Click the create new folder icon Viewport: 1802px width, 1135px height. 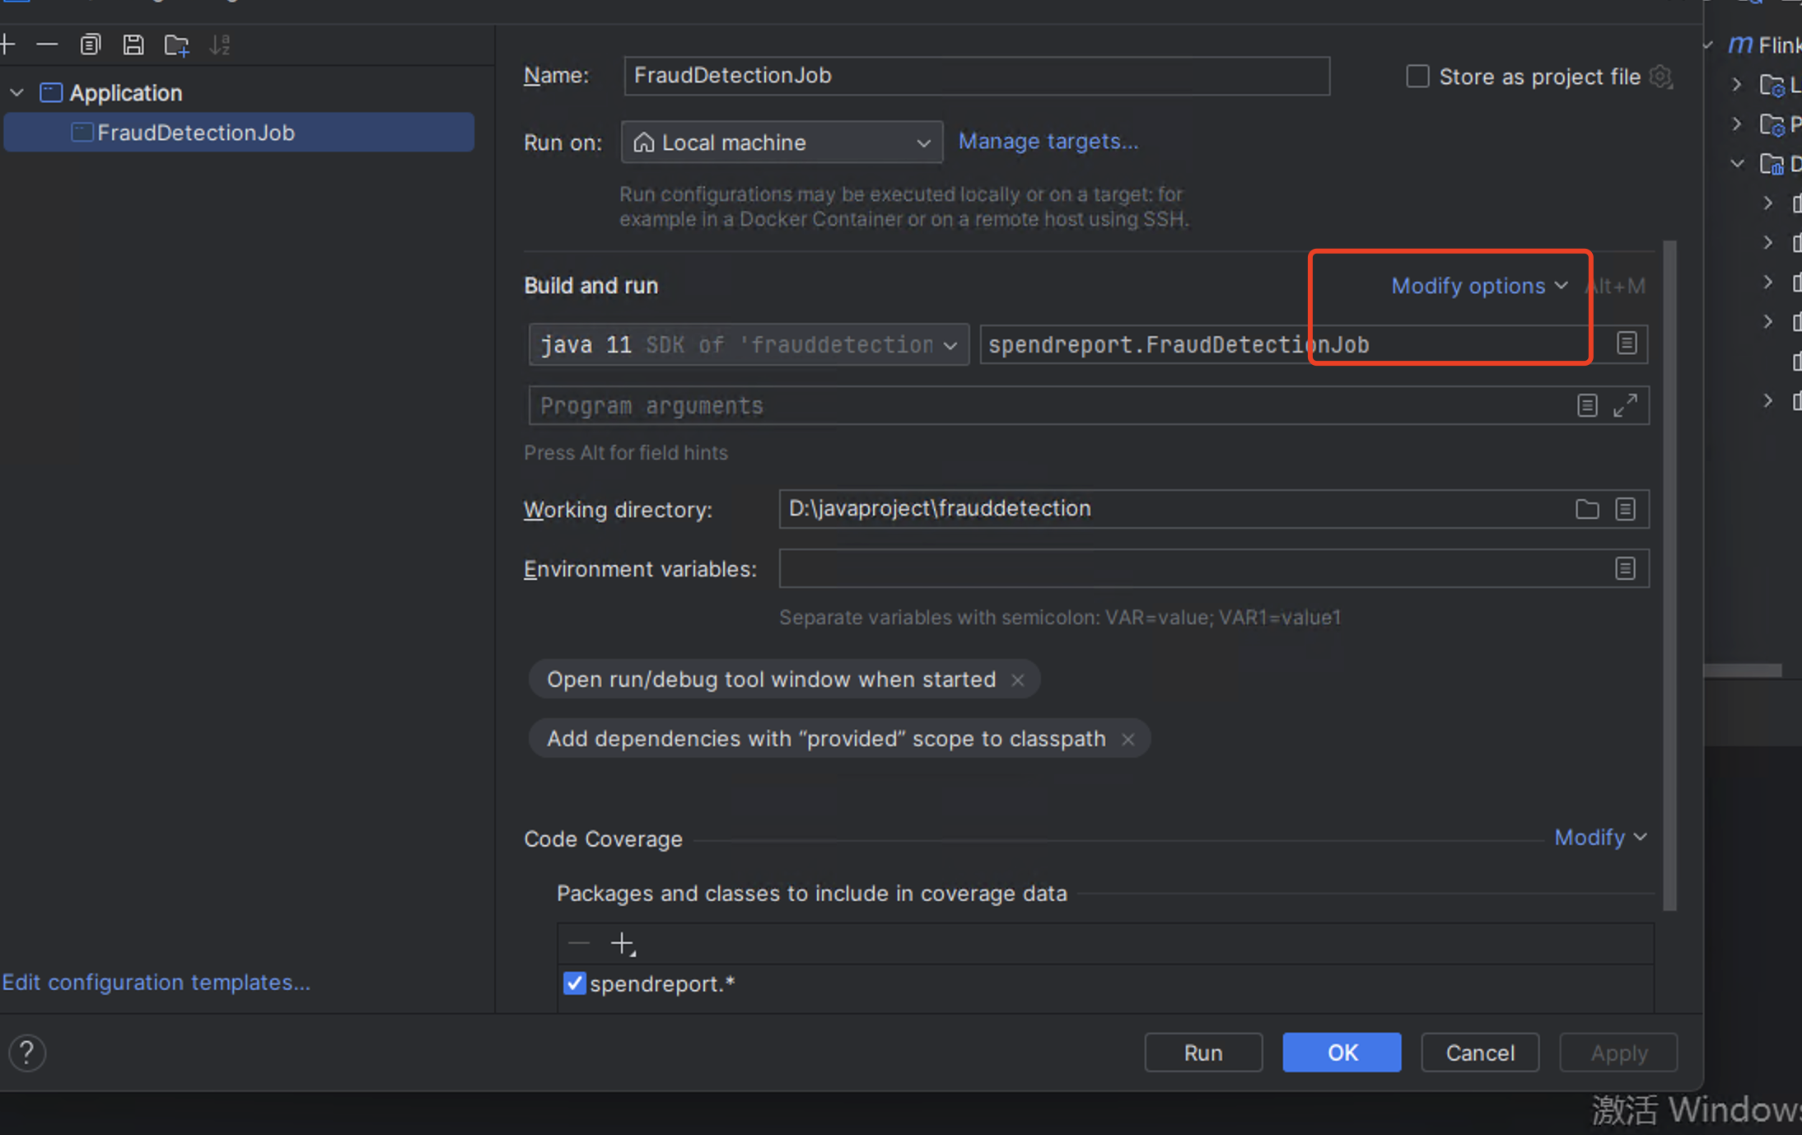[x=176, y=44]
